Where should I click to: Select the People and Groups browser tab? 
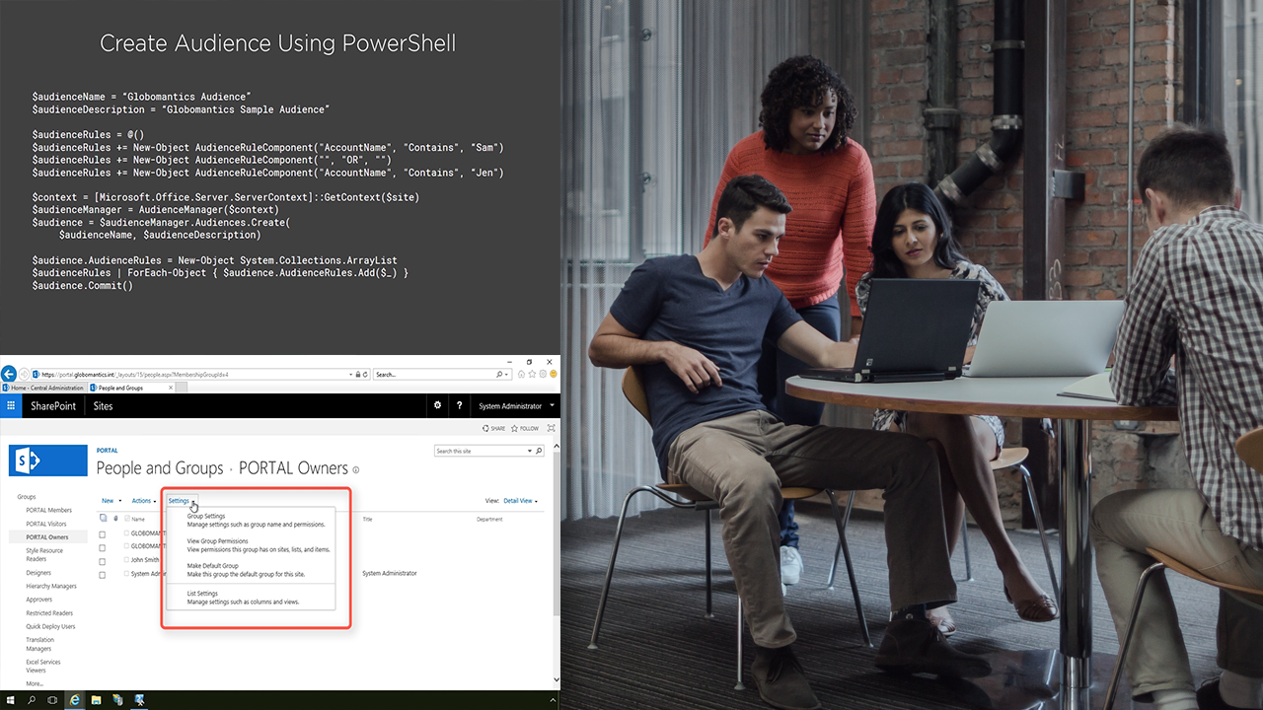[129, 389]
